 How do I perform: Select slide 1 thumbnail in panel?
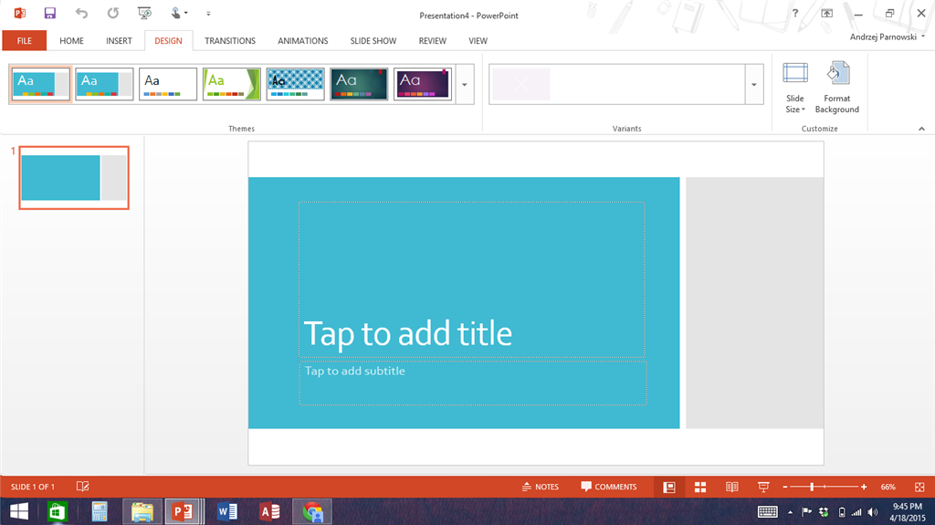[x=74, y=178]
